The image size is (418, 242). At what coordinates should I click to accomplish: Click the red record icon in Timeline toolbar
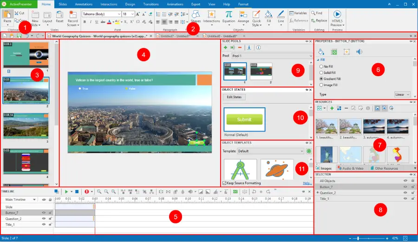tap(87, 192)
